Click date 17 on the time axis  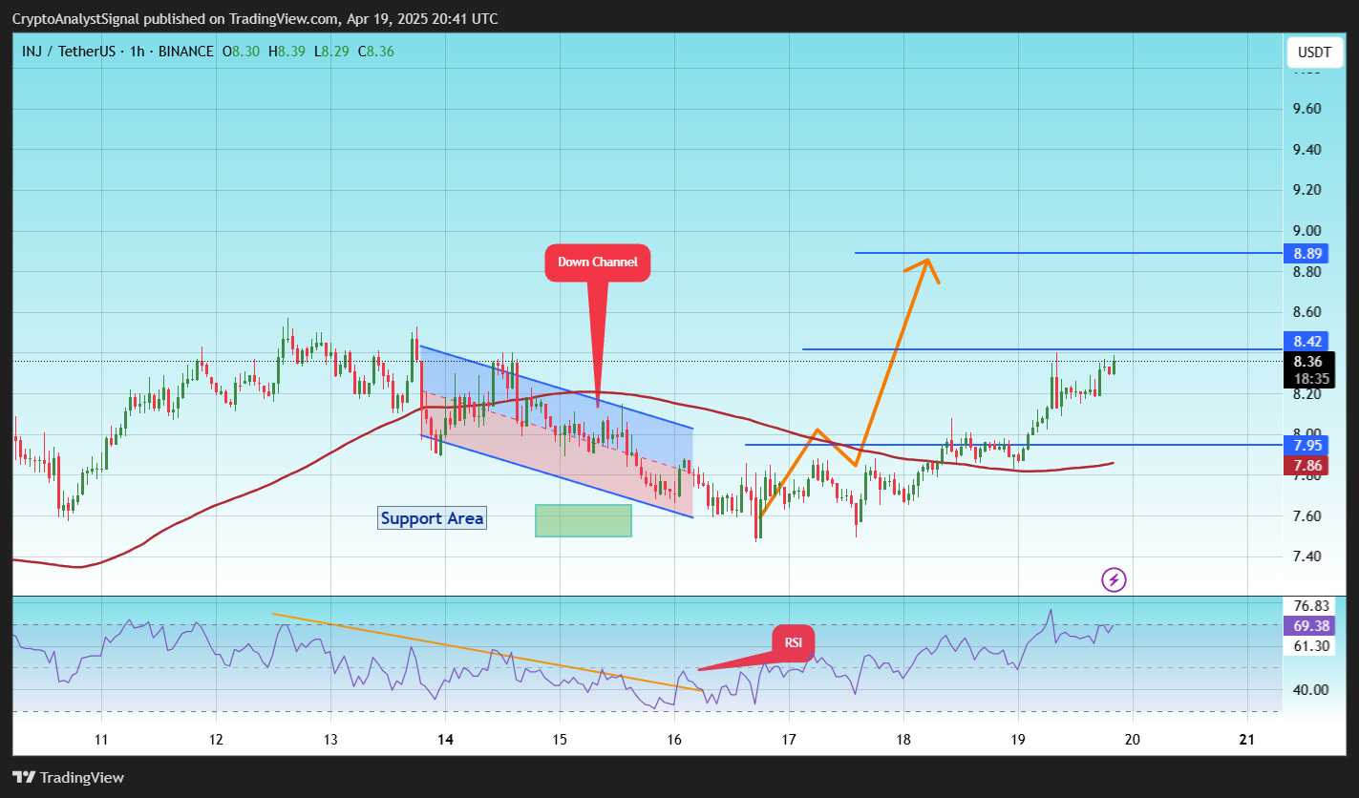click(789, 739)
